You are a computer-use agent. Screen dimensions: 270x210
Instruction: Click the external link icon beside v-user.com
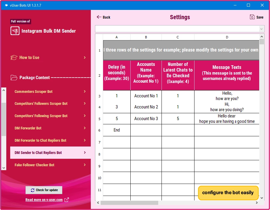click(x=67, y=200)
